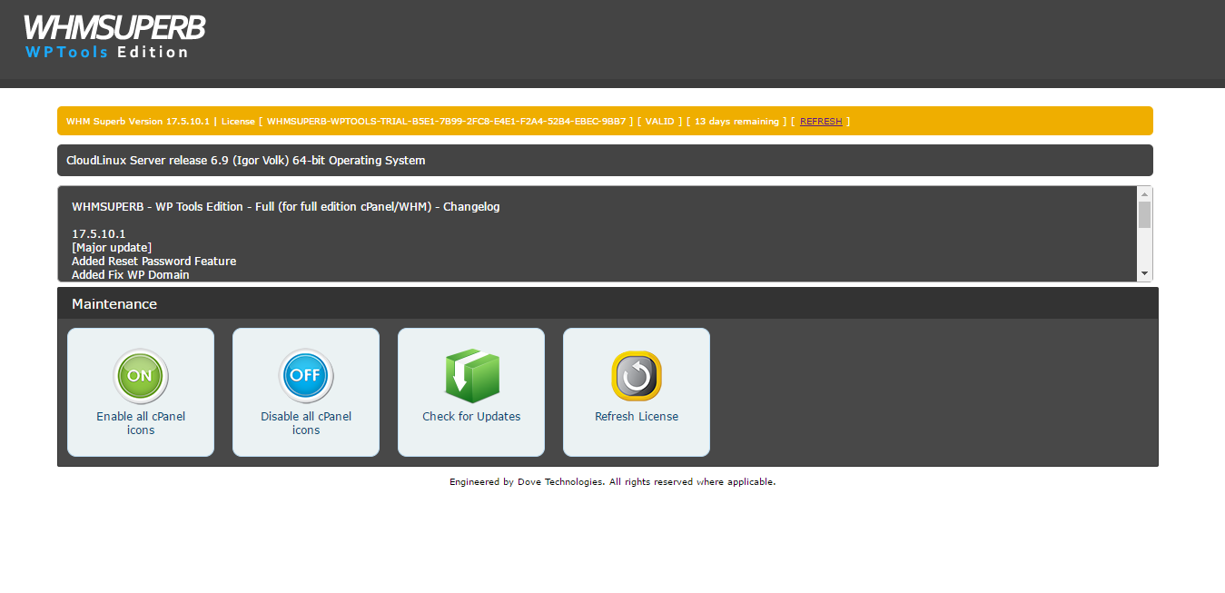Click the blue OFF icon to disable cPanel icons
The height and width of the screenshot is (593, 1225).
[306, 376]
